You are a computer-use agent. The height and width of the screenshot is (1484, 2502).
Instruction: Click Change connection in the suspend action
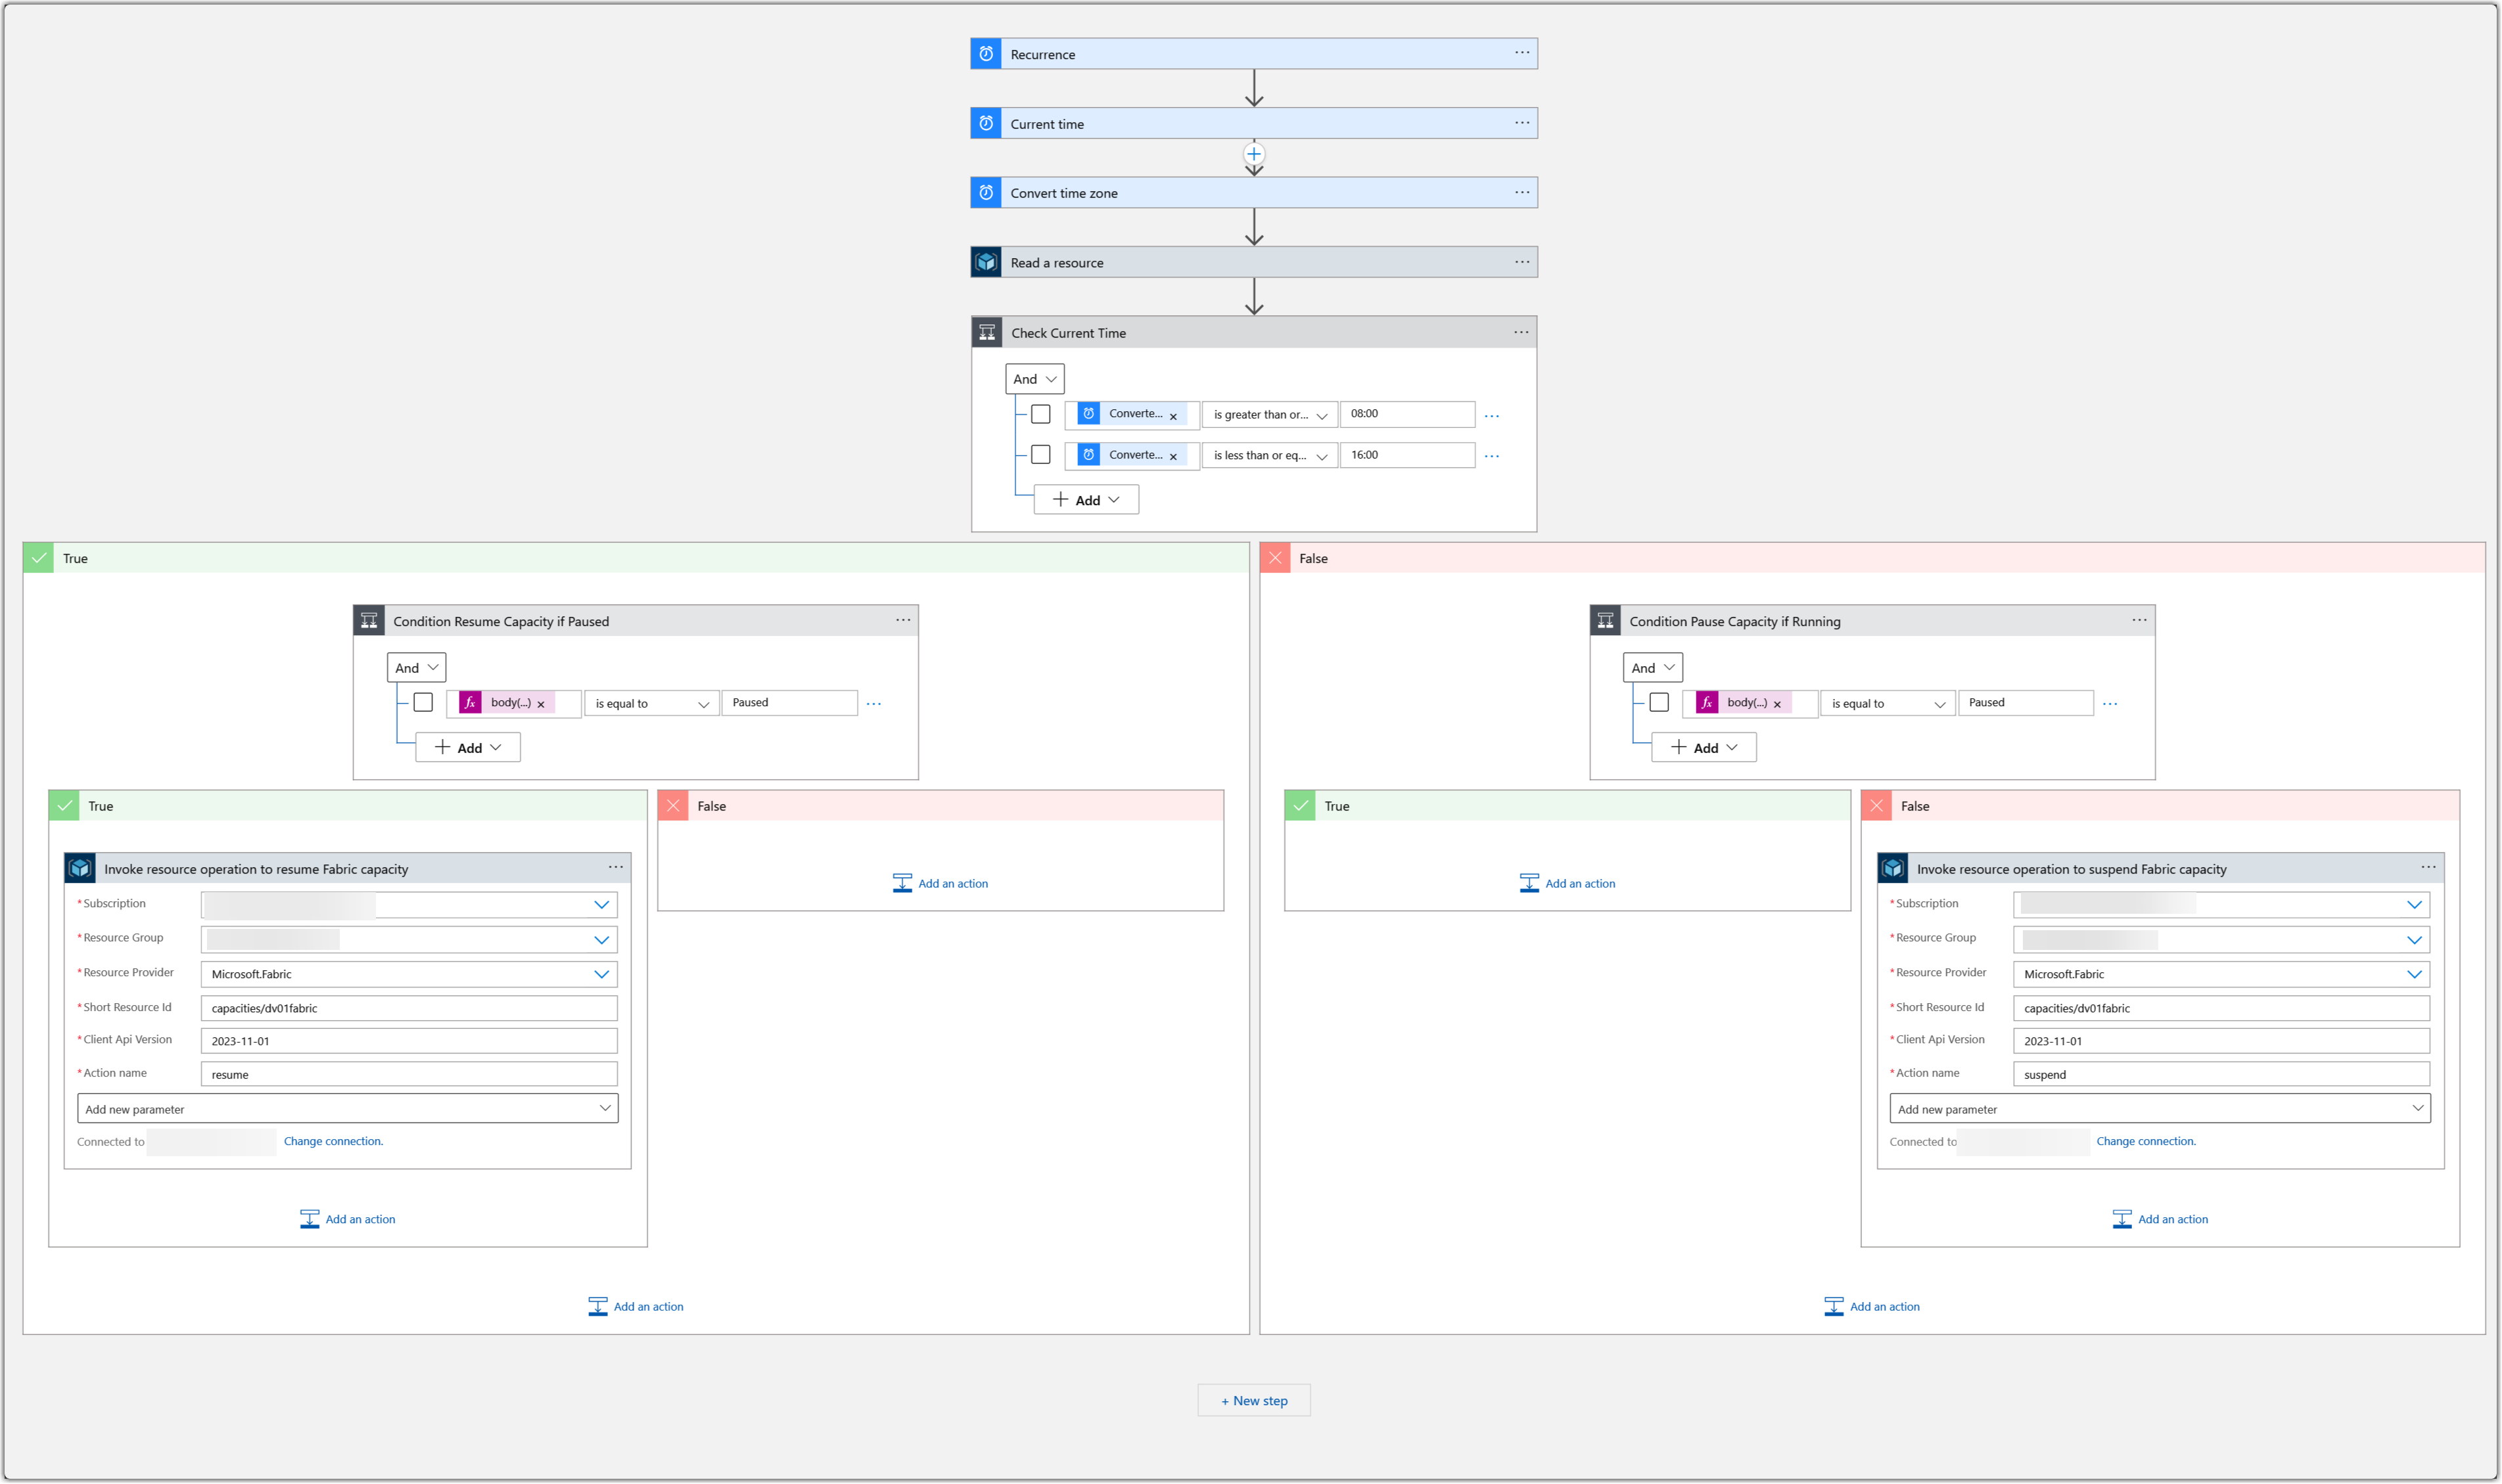pyautogui.click(x=2145, y=1141)
